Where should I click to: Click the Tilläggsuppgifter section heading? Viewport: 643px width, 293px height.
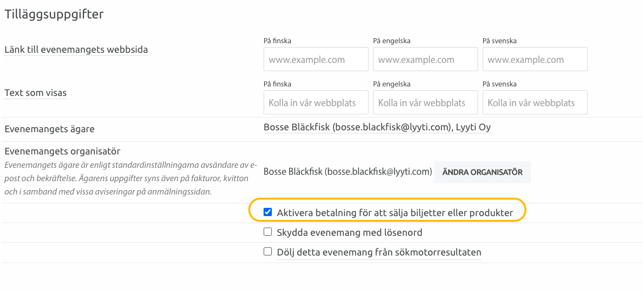(54, 15)
